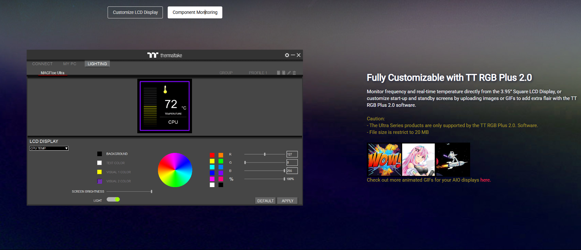
Task: Click the GROUP label
Action: click(226, 73)
